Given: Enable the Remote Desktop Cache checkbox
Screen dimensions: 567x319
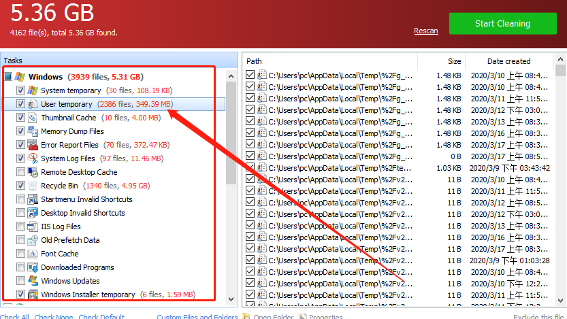Looking at the screenshot, I should (20, 172).
